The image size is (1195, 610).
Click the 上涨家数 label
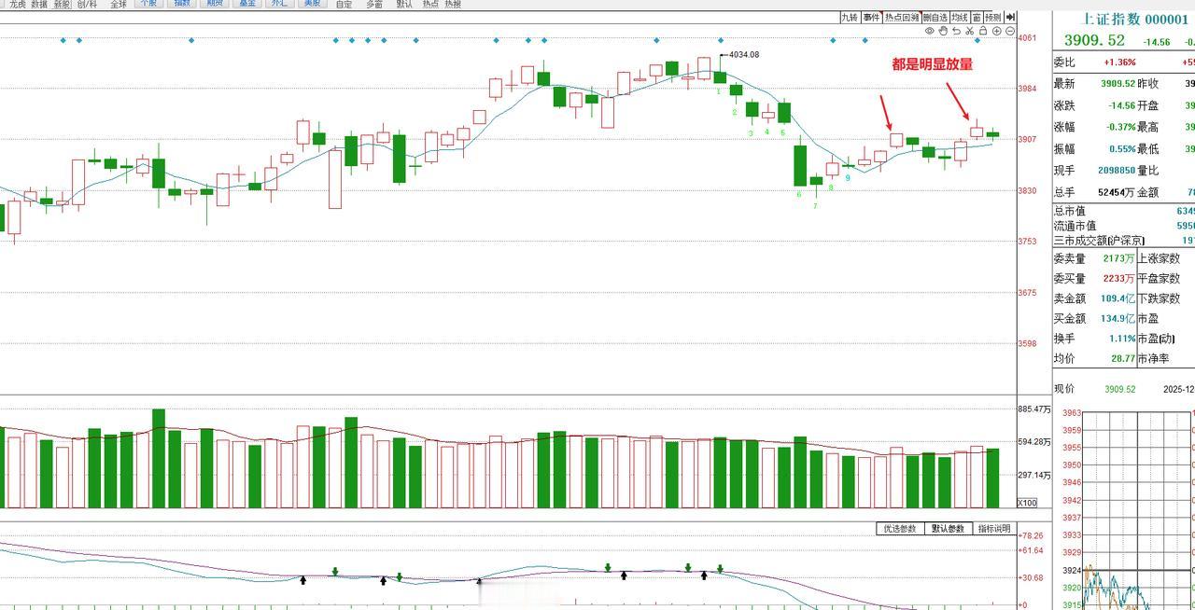click(x=1159, y=258)
